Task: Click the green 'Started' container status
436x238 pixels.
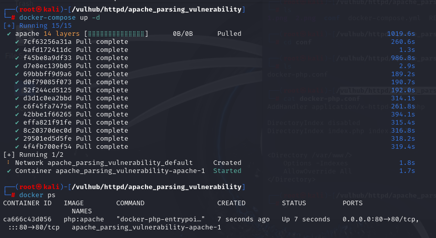Action: [227, 171]
